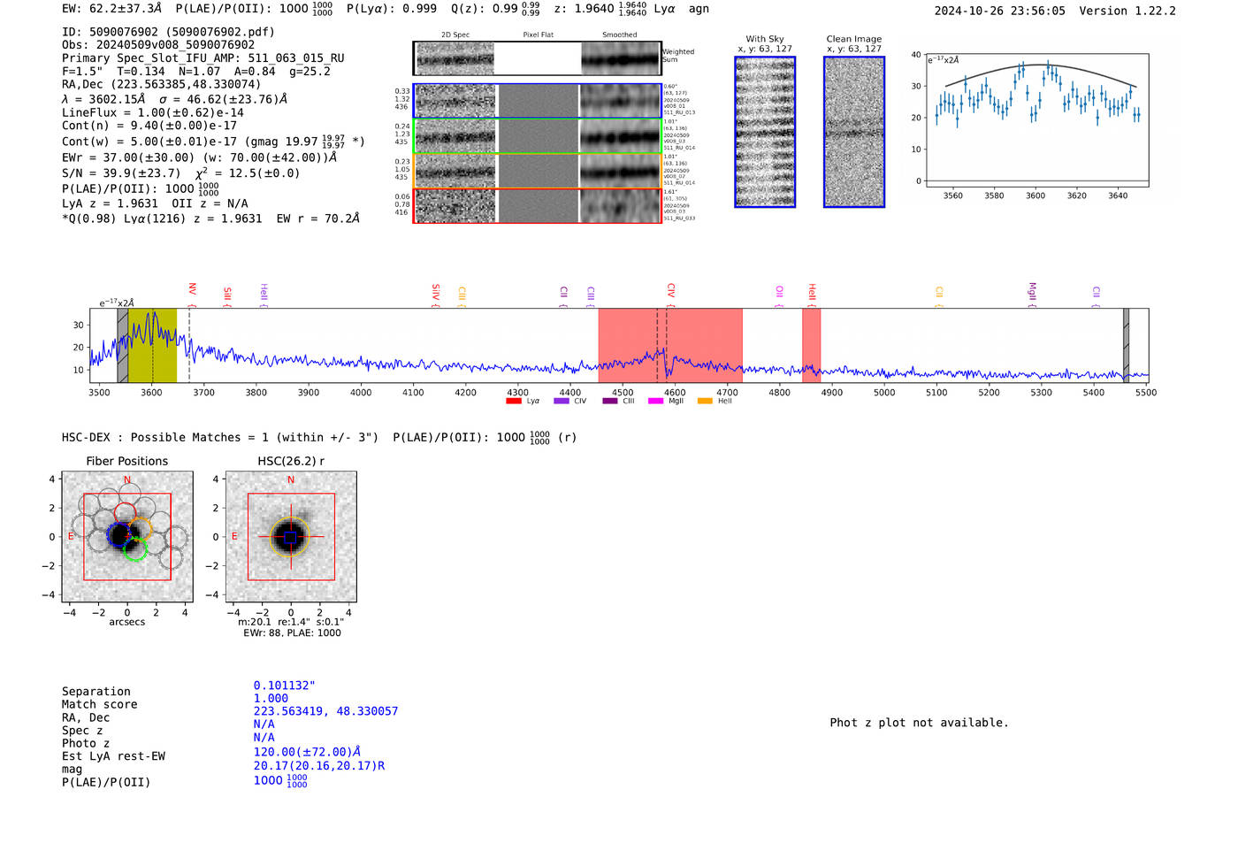Click the gray hatched region near 5460
Viewport: 1238px width, 843px height.
pyautogui.click(x=1126, y=345)
